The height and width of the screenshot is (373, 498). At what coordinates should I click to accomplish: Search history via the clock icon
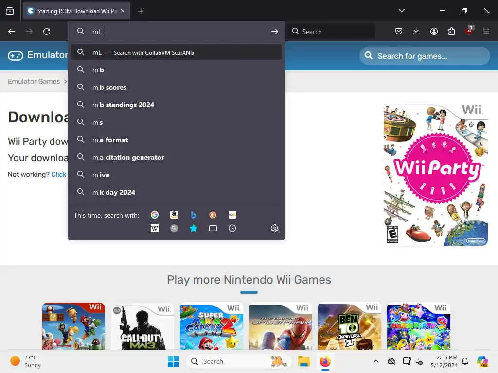(x=232, y=228)
